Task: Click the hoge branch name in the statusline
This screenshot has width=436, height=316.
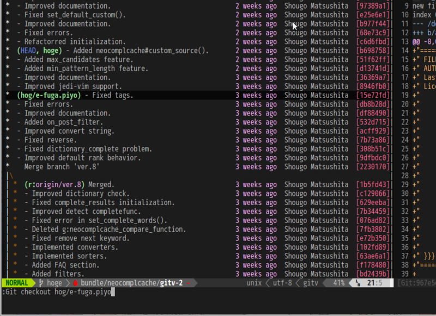Action: [54, 283]
